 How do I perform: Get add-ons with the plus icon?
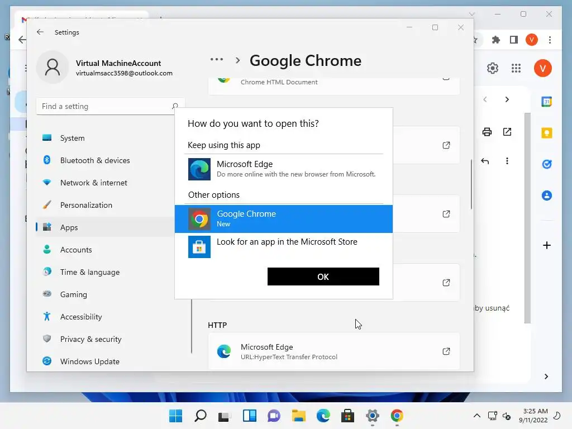[546, 245]
